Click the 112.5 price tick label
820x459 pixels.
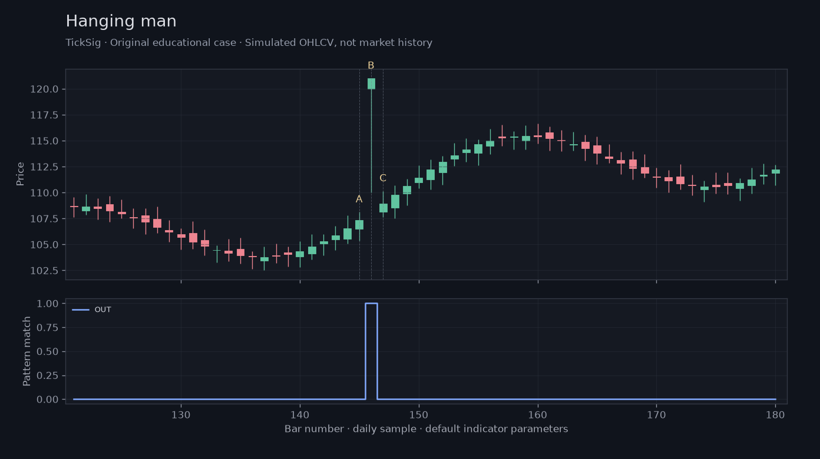tap(44, 167)
